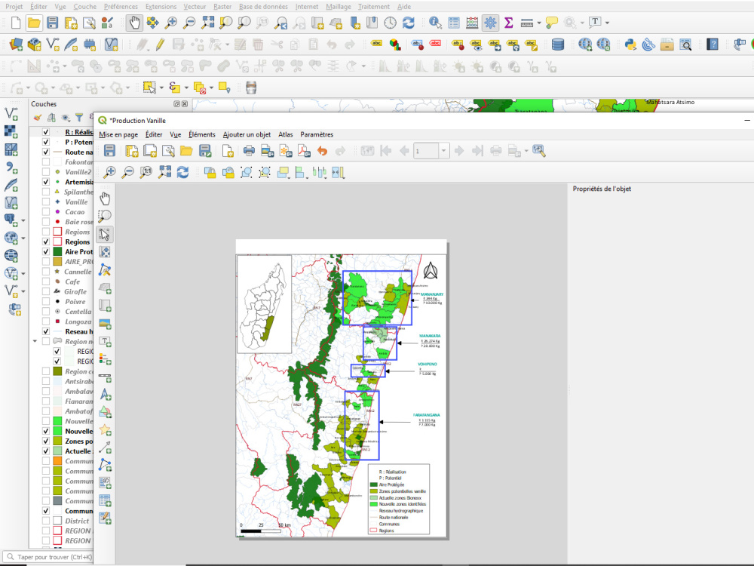Open the Éléments menu in the layout window

[x=202, y=135]
